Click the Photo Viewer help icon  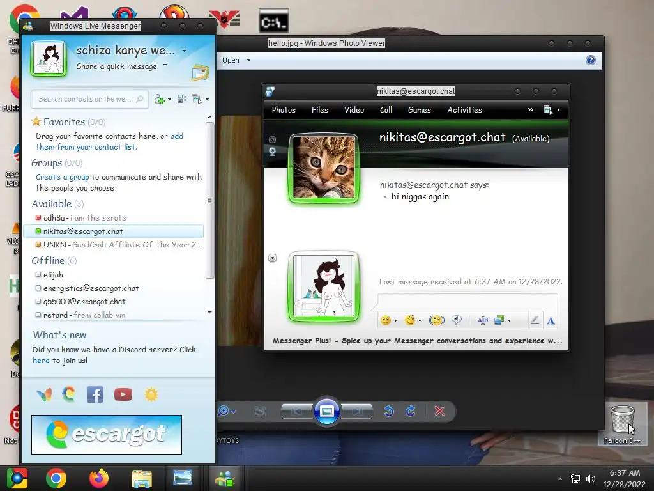(x=591, y=60)
